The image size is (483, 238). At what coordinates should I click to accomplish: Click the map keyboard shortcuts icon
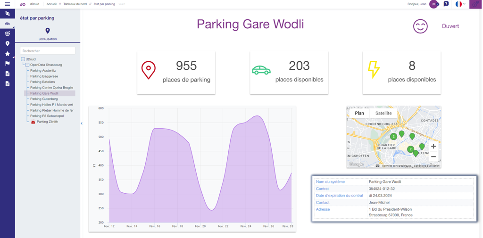click(x=377, y=165)
